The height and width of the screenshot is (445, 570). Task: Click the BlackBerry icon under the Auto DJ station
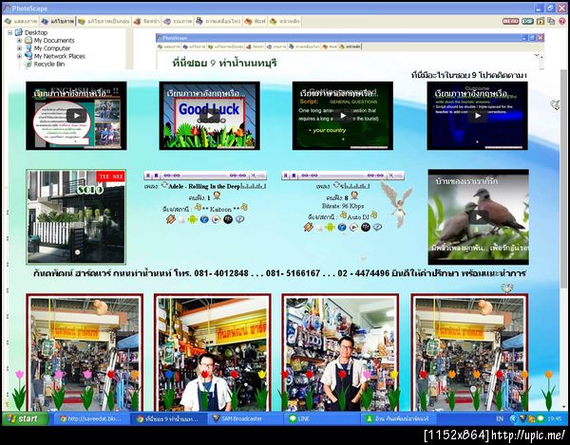pyautogui.click(x=366, y=227)
